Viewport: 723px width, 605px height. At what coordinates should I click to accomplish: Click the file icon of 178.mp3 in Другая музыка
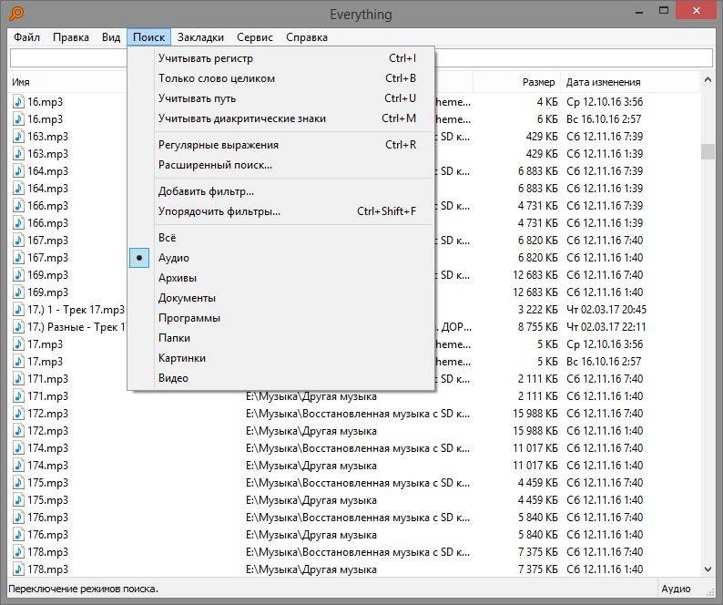[18, 569]
